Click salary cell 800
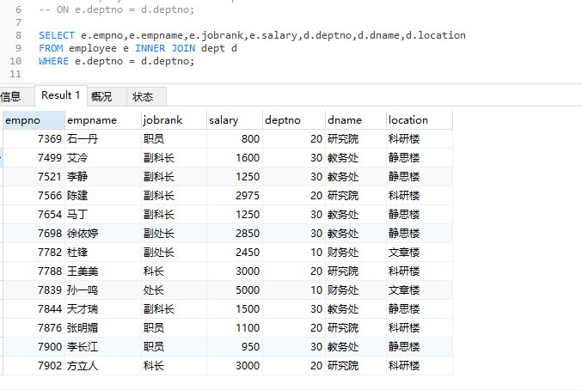 pos(235,139)
